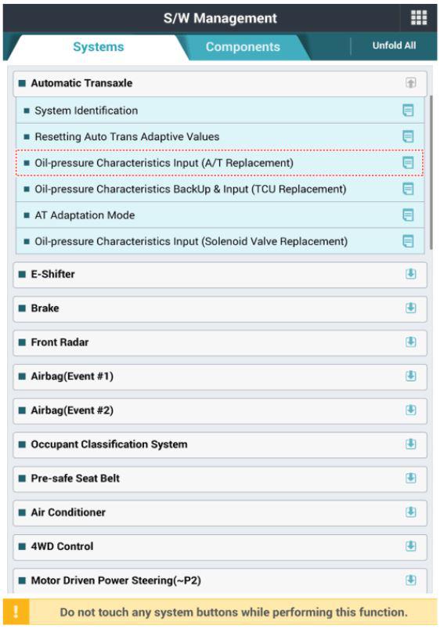This screenshot has width=440, height=629.
Task: Select the Systems tab
Action: coord(99,47)
